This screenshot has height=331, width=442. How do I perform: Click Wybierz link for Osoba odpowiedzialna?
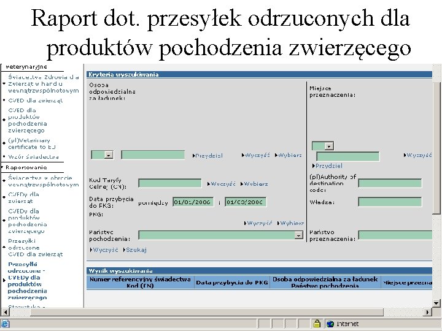(x=289, y=155)
